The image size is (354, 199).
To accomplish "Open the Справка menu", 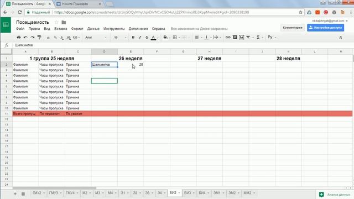I will click(159, 29).
